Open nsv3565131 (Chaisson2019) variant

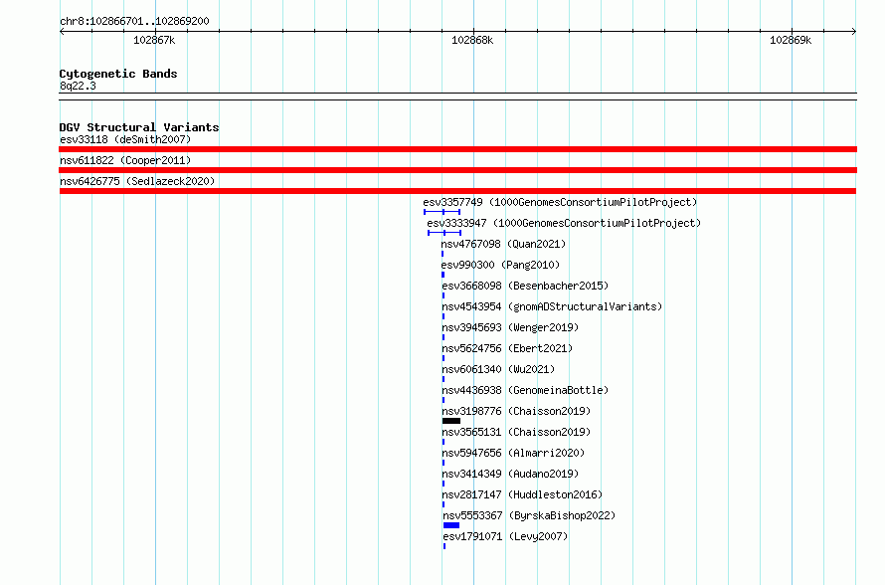[516, 432]
